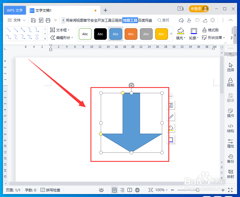The height and width of the screenshot is (197, 240).
Task: Toggle eye-protection mode in status bar
Action: (x=101, y=190)
